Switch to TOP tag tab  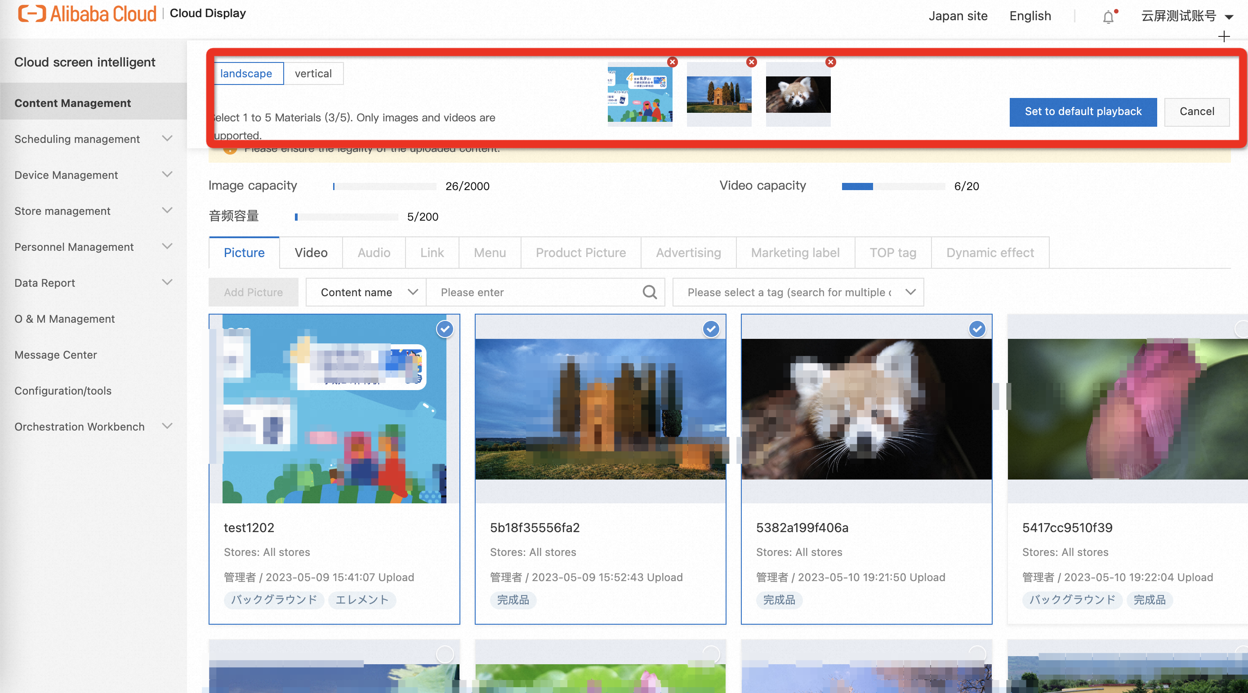[x=893, y=252]
